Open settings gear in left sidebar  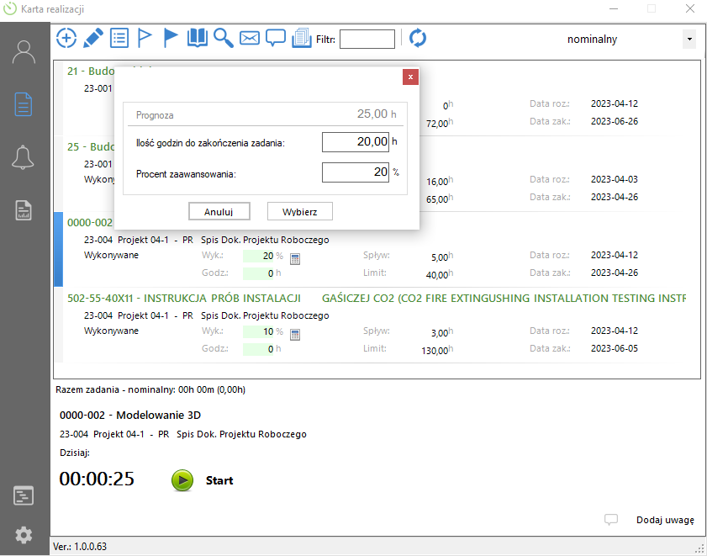[x=24, y=534]
